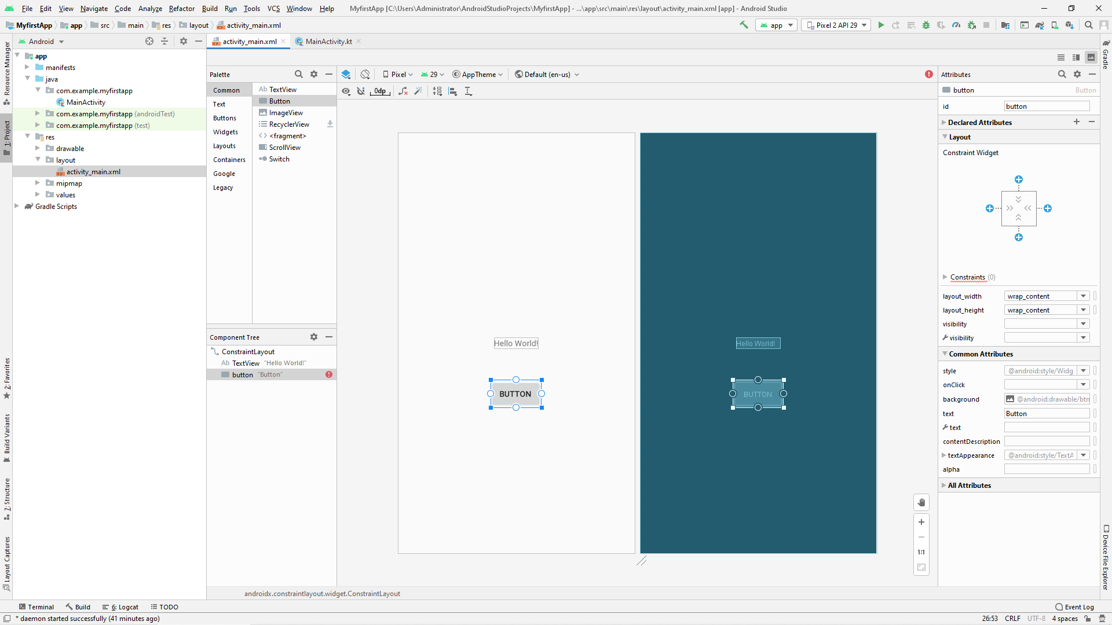Open the Pixel 2 API 29 device dropdown
This screenshot has height=625, width=1112.
click(x=836, y=25)
